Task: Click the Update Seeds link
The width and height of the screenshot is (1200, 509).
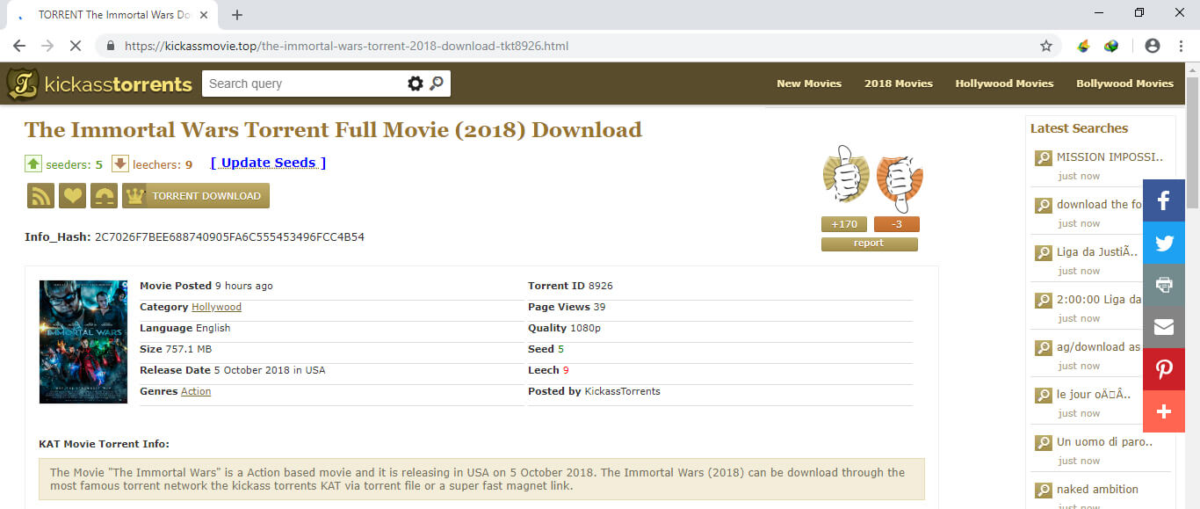Action: [269, 163]
